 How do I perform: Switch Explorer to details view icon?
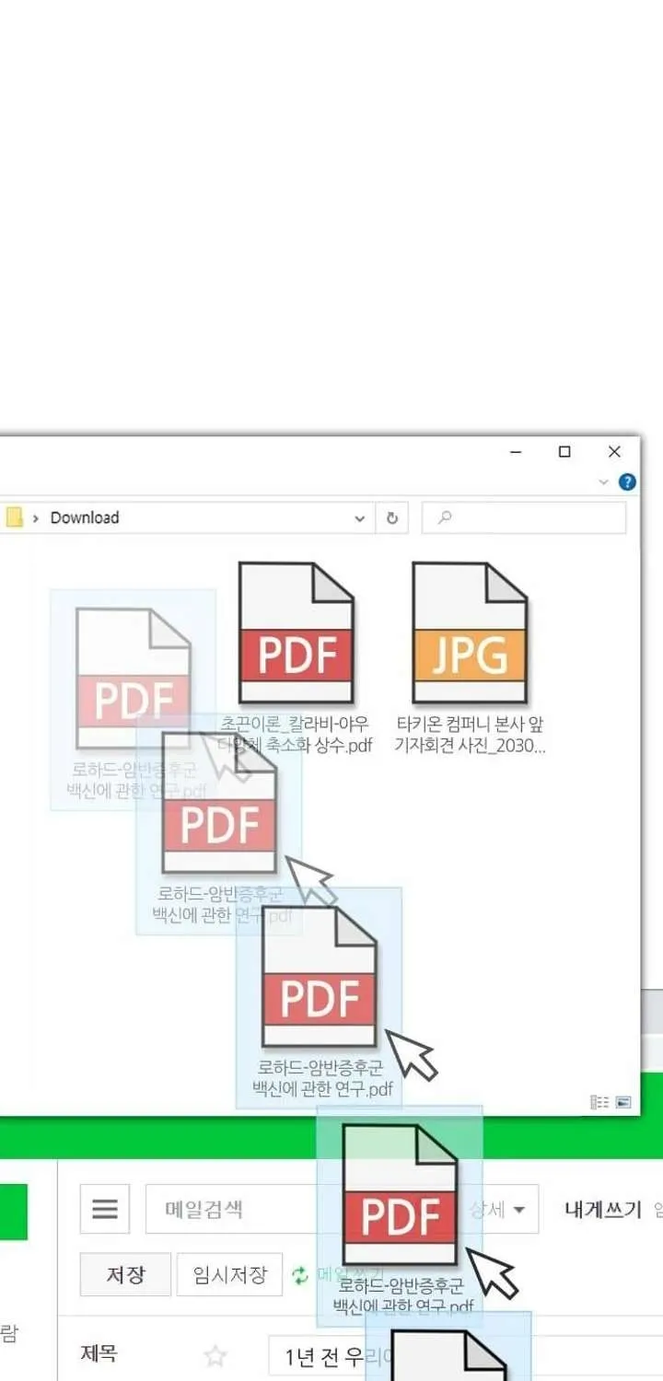pyautogui.click(x=599, y=1102)
